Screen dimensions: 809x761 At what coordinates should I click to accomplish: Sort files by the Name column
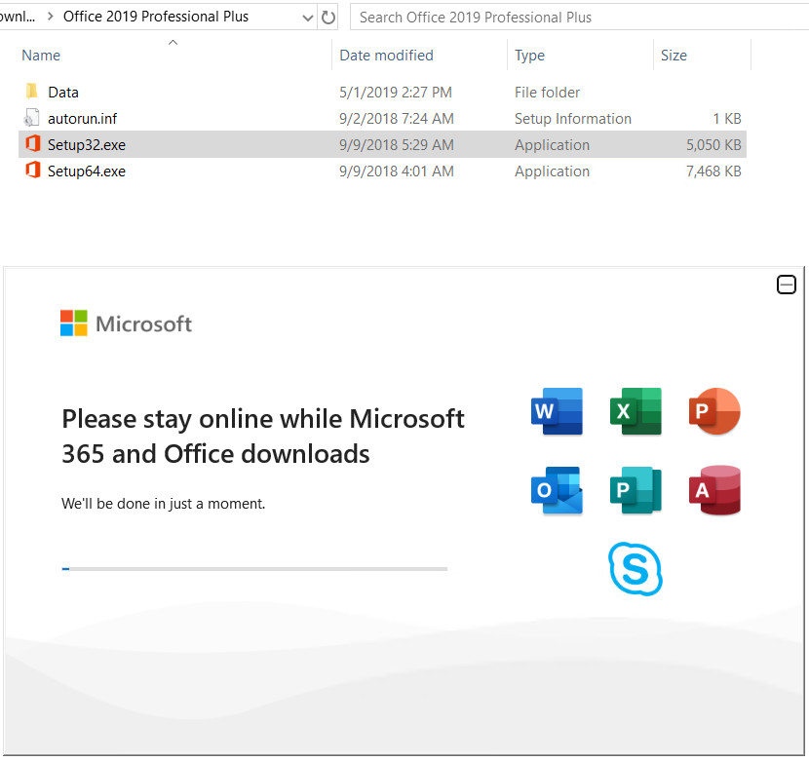pyautogui.click(x=41, y=56)
